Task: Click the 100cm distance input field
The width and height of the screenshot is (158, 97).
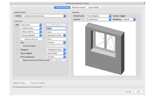Action: coord(56,39)
